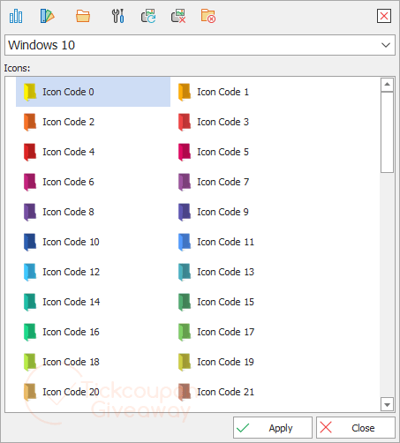Image resolution: width=400 pixels, height=443 pixels.
Task: Select the red folder Icon Code 3
Action: click(x=247, y=122)
